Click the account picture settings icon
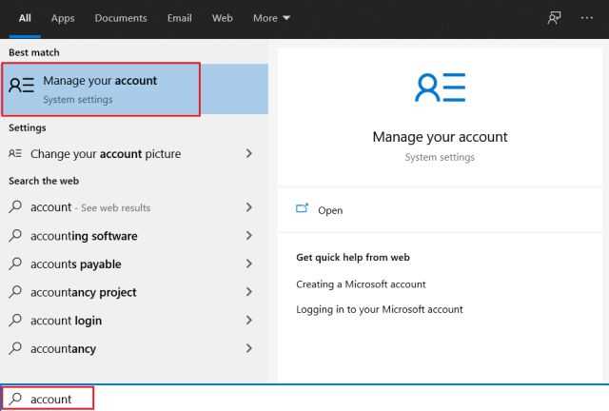The image size is (609, 411). click(x=15, y=153)
